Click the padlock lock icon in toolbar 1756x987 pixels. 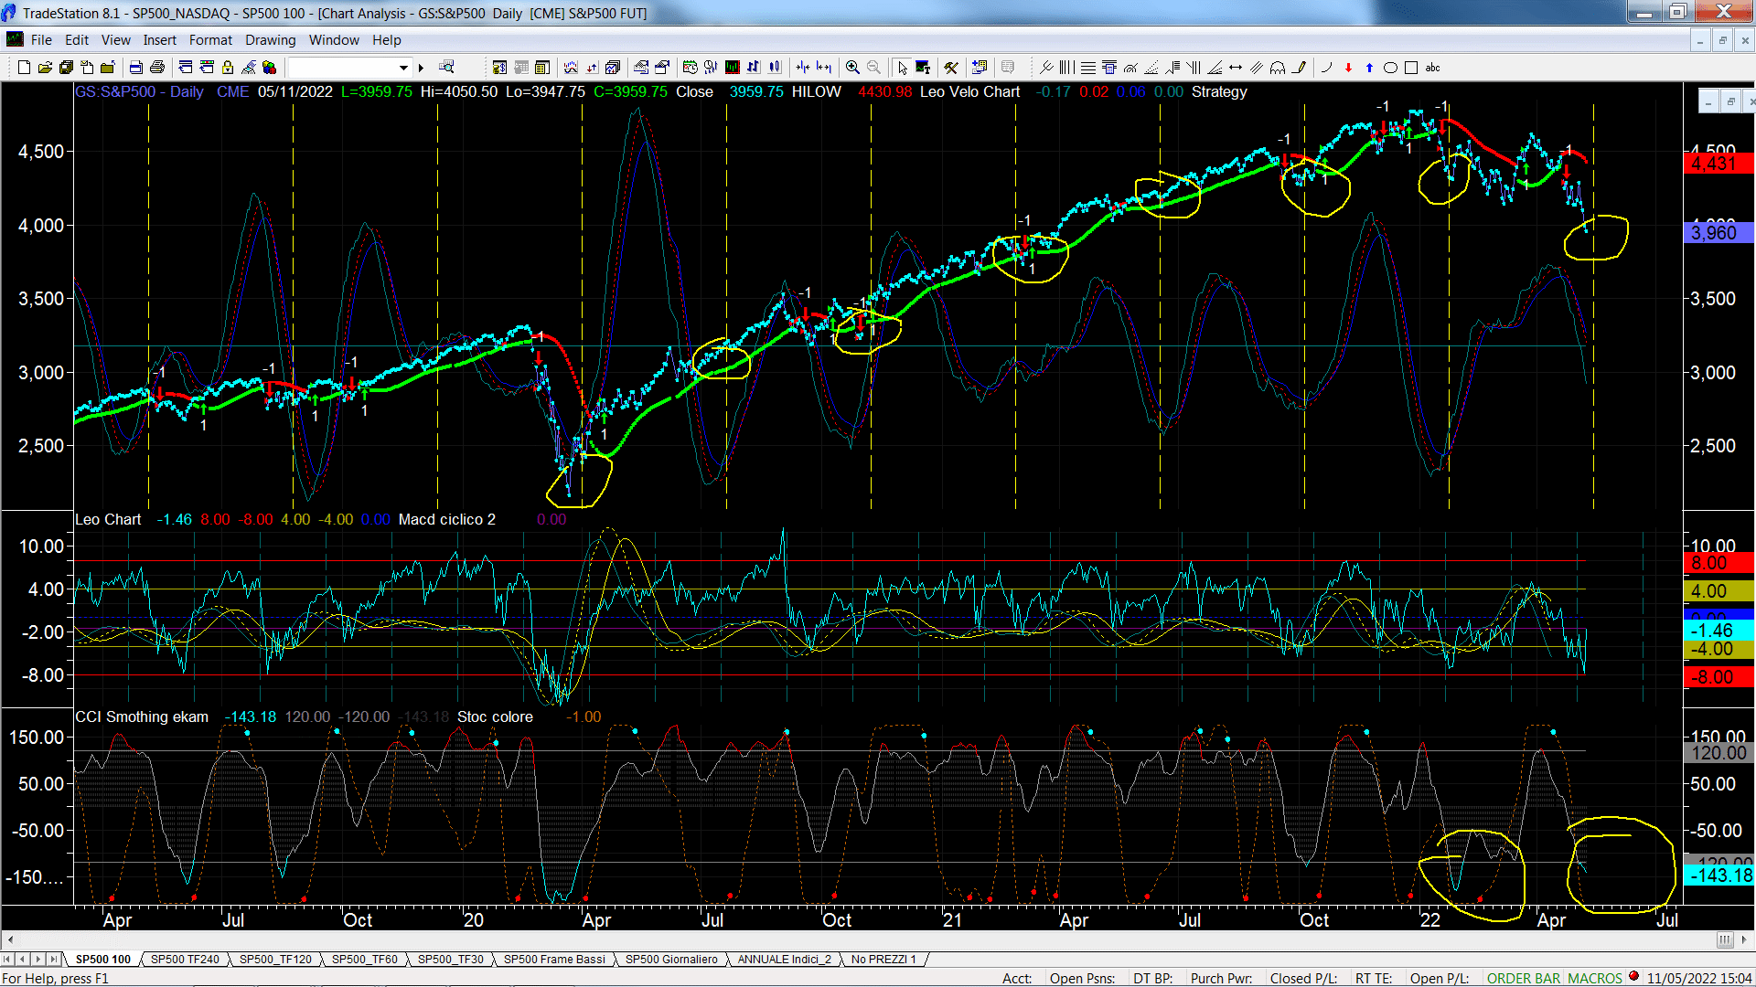click(228, 68)
